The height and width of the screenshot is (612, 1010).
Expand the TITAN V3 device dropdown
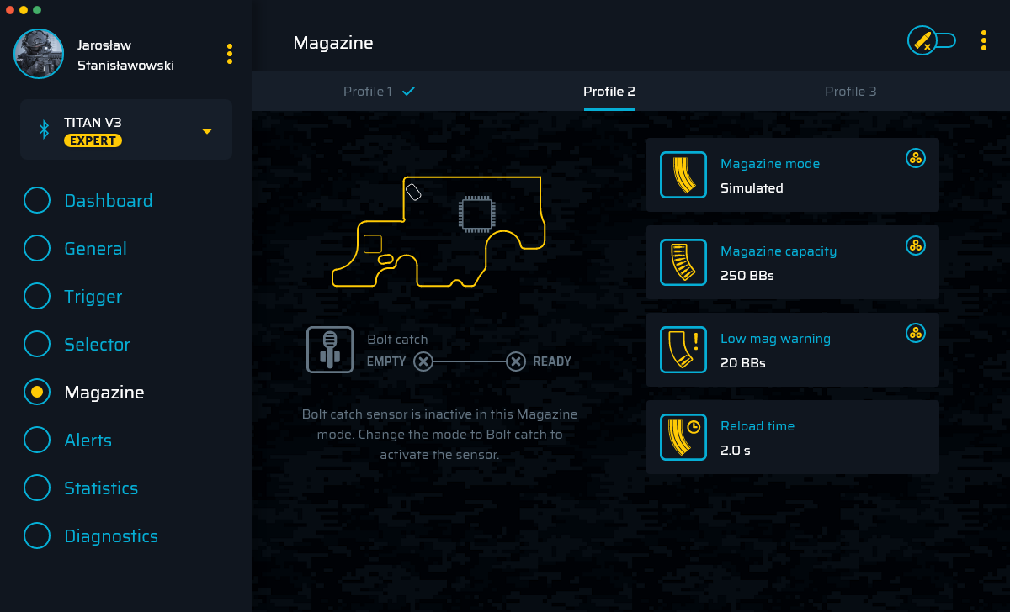click(206, 132)
